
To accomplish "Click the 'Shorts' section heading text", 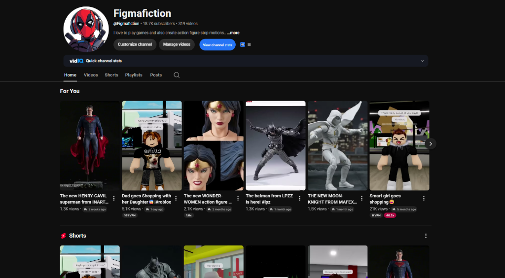I will point(77,236).
